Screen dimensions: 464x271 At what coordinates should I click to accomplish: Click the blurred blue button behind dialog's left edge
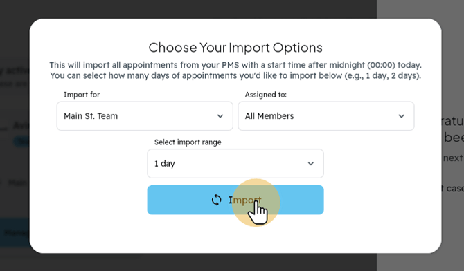[15, 232]
